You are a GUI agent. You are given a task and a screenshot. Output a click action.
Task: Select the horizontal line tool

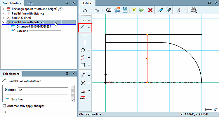pyautogui.click(x=85, y=35)
